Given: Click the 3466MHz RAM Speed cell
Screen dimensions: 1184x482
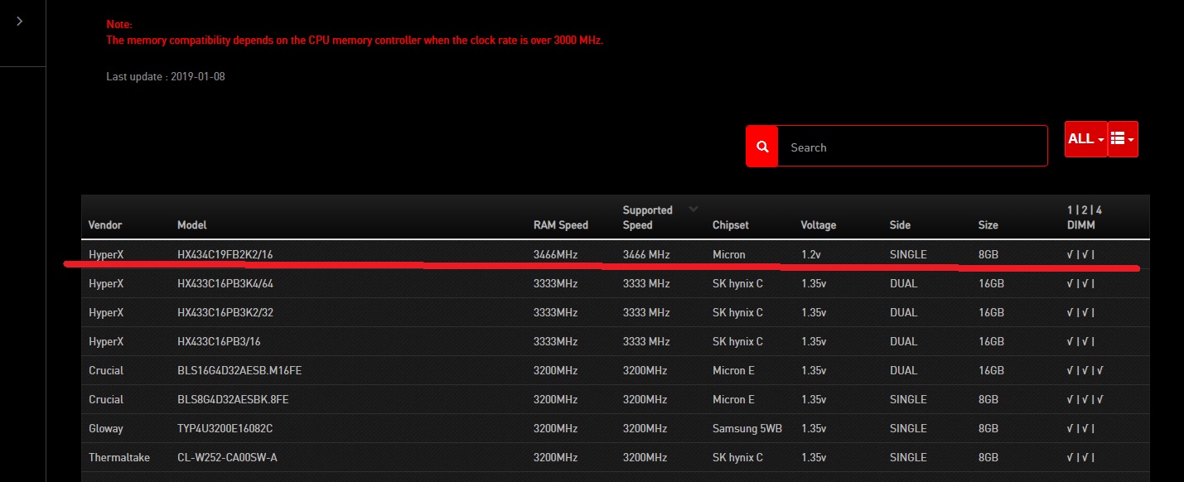Looking at the screenshot, I should pyautogui.click(x=556, y=254).
